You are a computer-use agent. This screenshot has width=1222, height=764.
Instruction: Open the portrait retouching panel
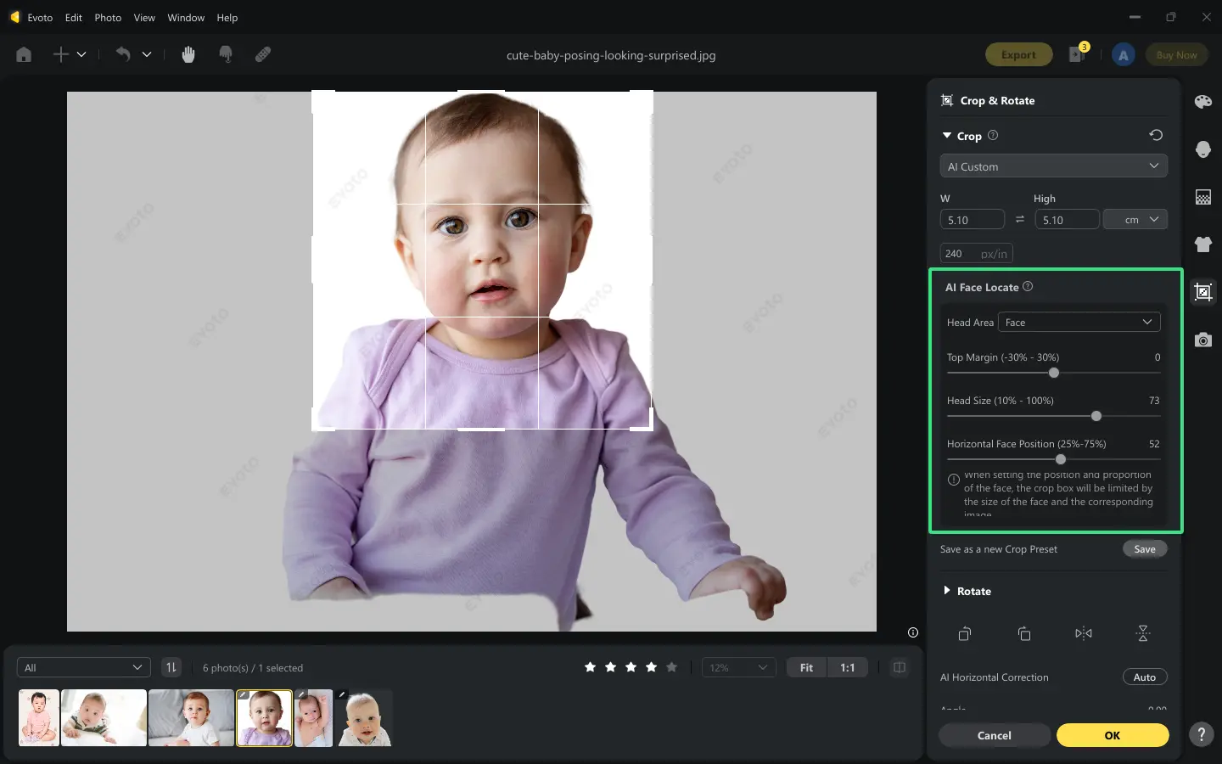[x=1202, y=149]
